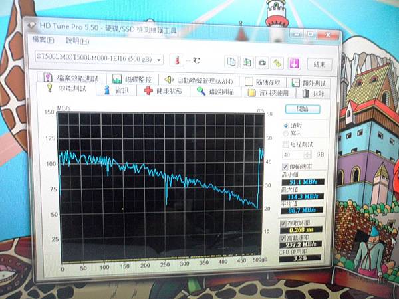399x299 pixels.
Task: Click the 開始 start button
Action: click(x=303, y=109)
